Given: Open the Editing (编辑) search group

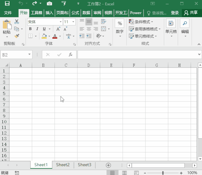Looking at the screenshot, I should coord(185,28).
